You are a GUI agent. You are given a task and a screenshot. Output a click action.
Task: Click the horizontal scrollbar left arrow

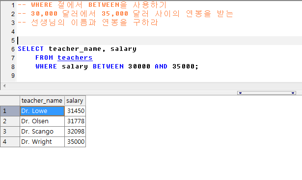(4, 86)
